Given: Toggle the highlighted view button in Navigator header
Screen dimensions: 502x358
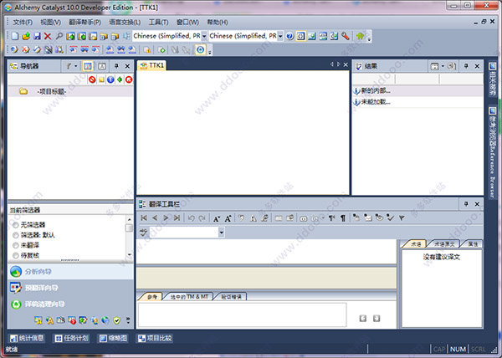Looking at the screenshot, I should coord(88,66).
